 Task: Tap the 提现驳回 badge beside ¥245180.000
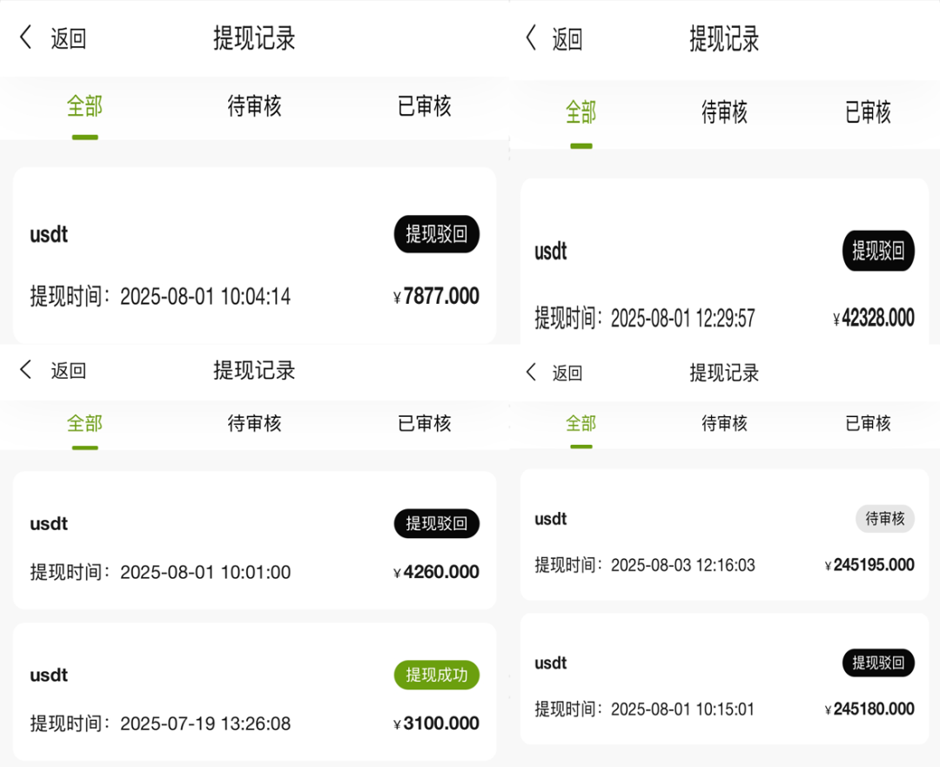tap(878, 663)
